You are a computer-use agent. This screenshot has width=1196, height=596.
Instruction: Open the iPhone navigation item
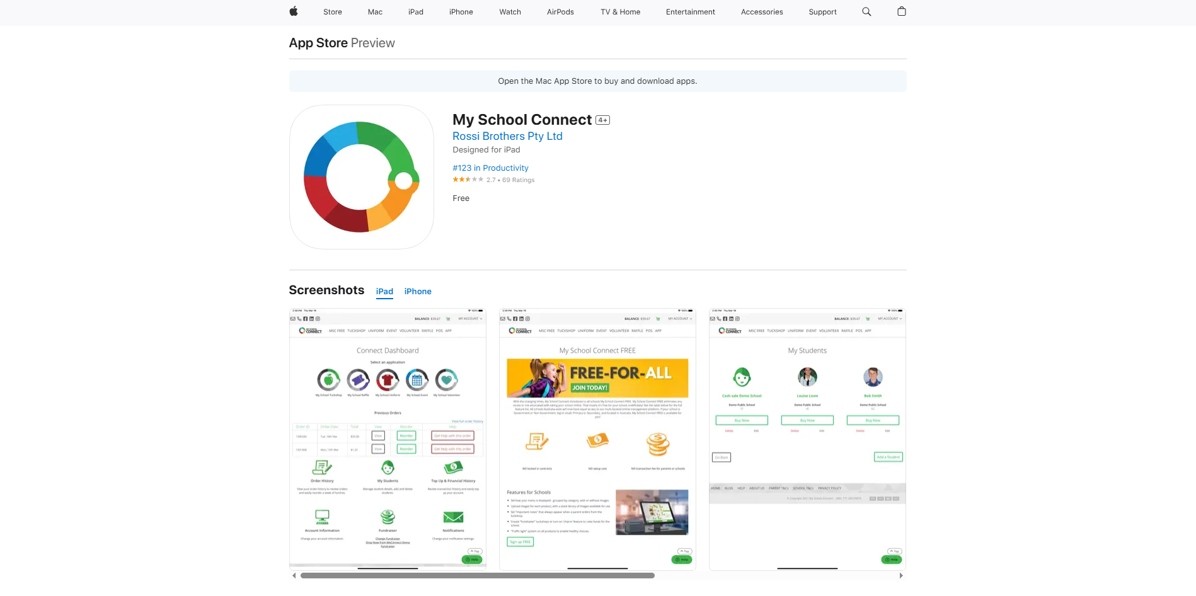pos(461,12)
